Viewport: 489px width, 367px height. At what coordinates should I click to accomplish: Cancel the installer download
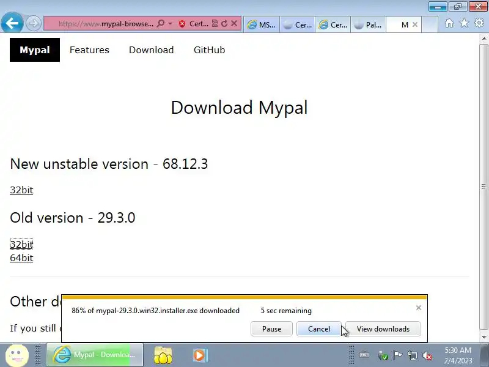(318, 329)
